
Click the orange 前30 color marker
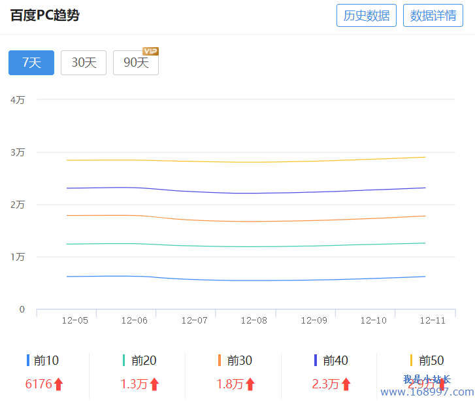tap(220, 360)
